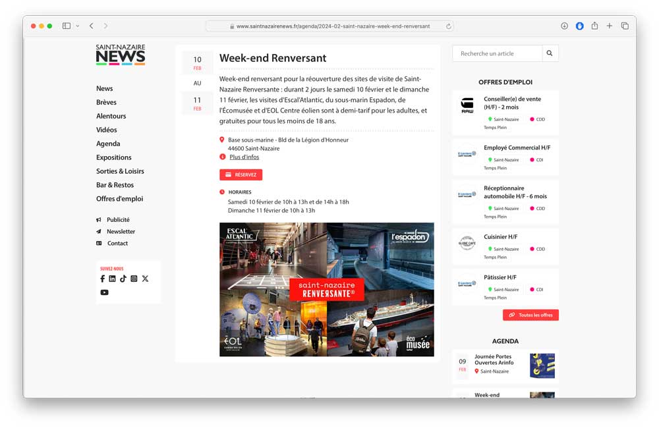This screenshot has height=428, width=659.
Task: Open the Agenda menu item
Action: point(108,144)
